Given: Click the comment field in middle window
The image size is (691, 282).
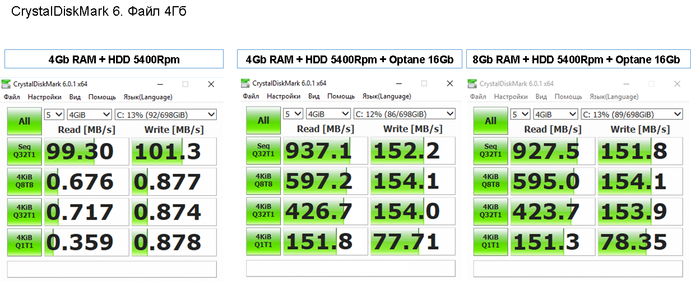Looking at the screenshot, I should pos(351,269).
